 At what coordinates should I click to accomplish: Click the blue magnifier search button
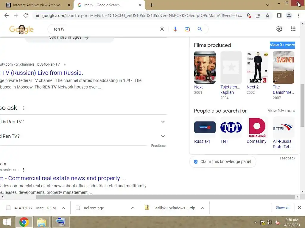pos(200,29)
